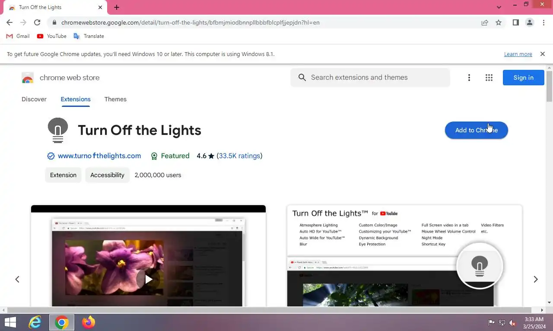Click the Chrome taskbar icon
Image resolution: width=553 pixels, height=331 pixels.
click(x=61, y=322)
